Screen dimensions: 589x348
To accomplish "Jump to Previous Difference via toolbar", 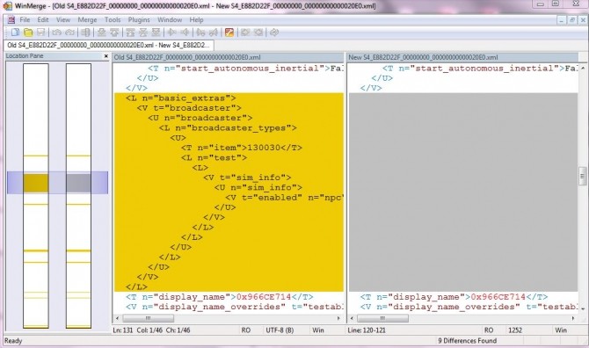I will (x=114, y=33).
